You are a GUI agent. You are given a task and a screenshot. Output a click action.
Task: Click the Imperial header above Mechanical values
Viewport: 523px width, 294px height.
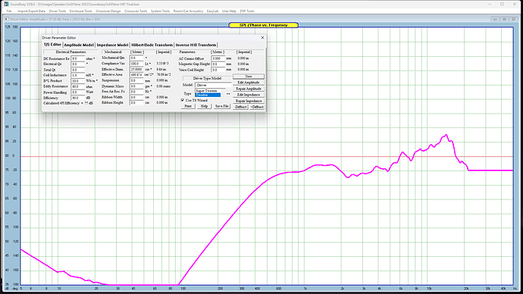pos(164,52)
